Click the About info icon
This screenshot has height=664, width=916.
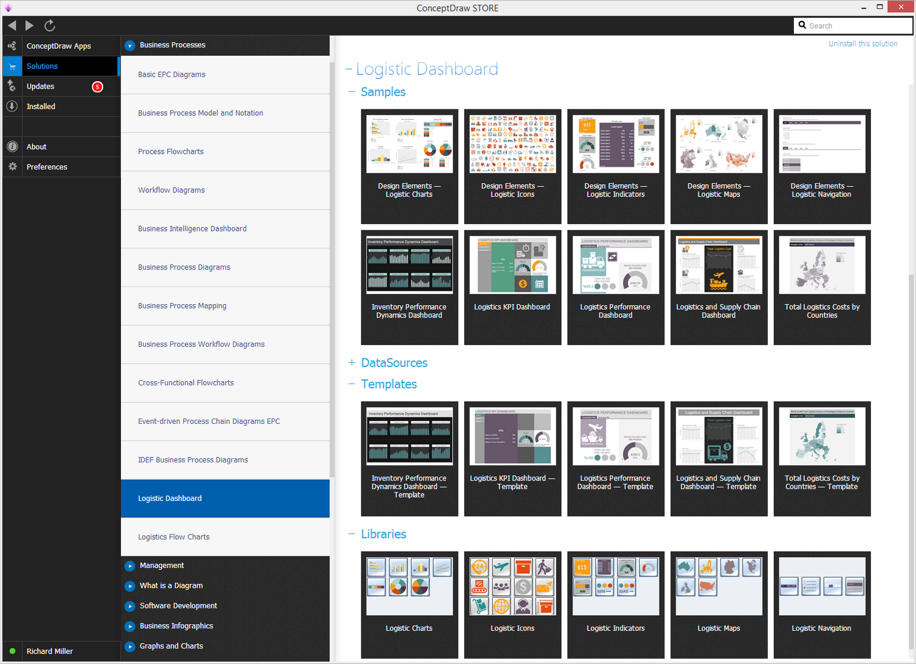12,147
